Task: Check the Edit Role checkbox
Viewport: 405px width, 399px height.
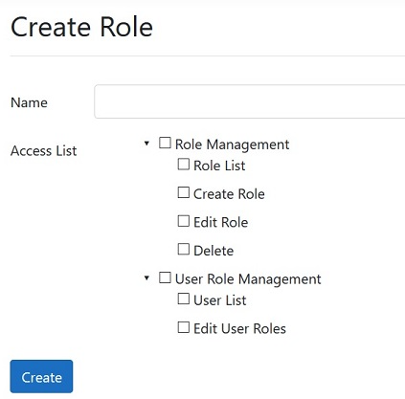Action: click(184, 221)
